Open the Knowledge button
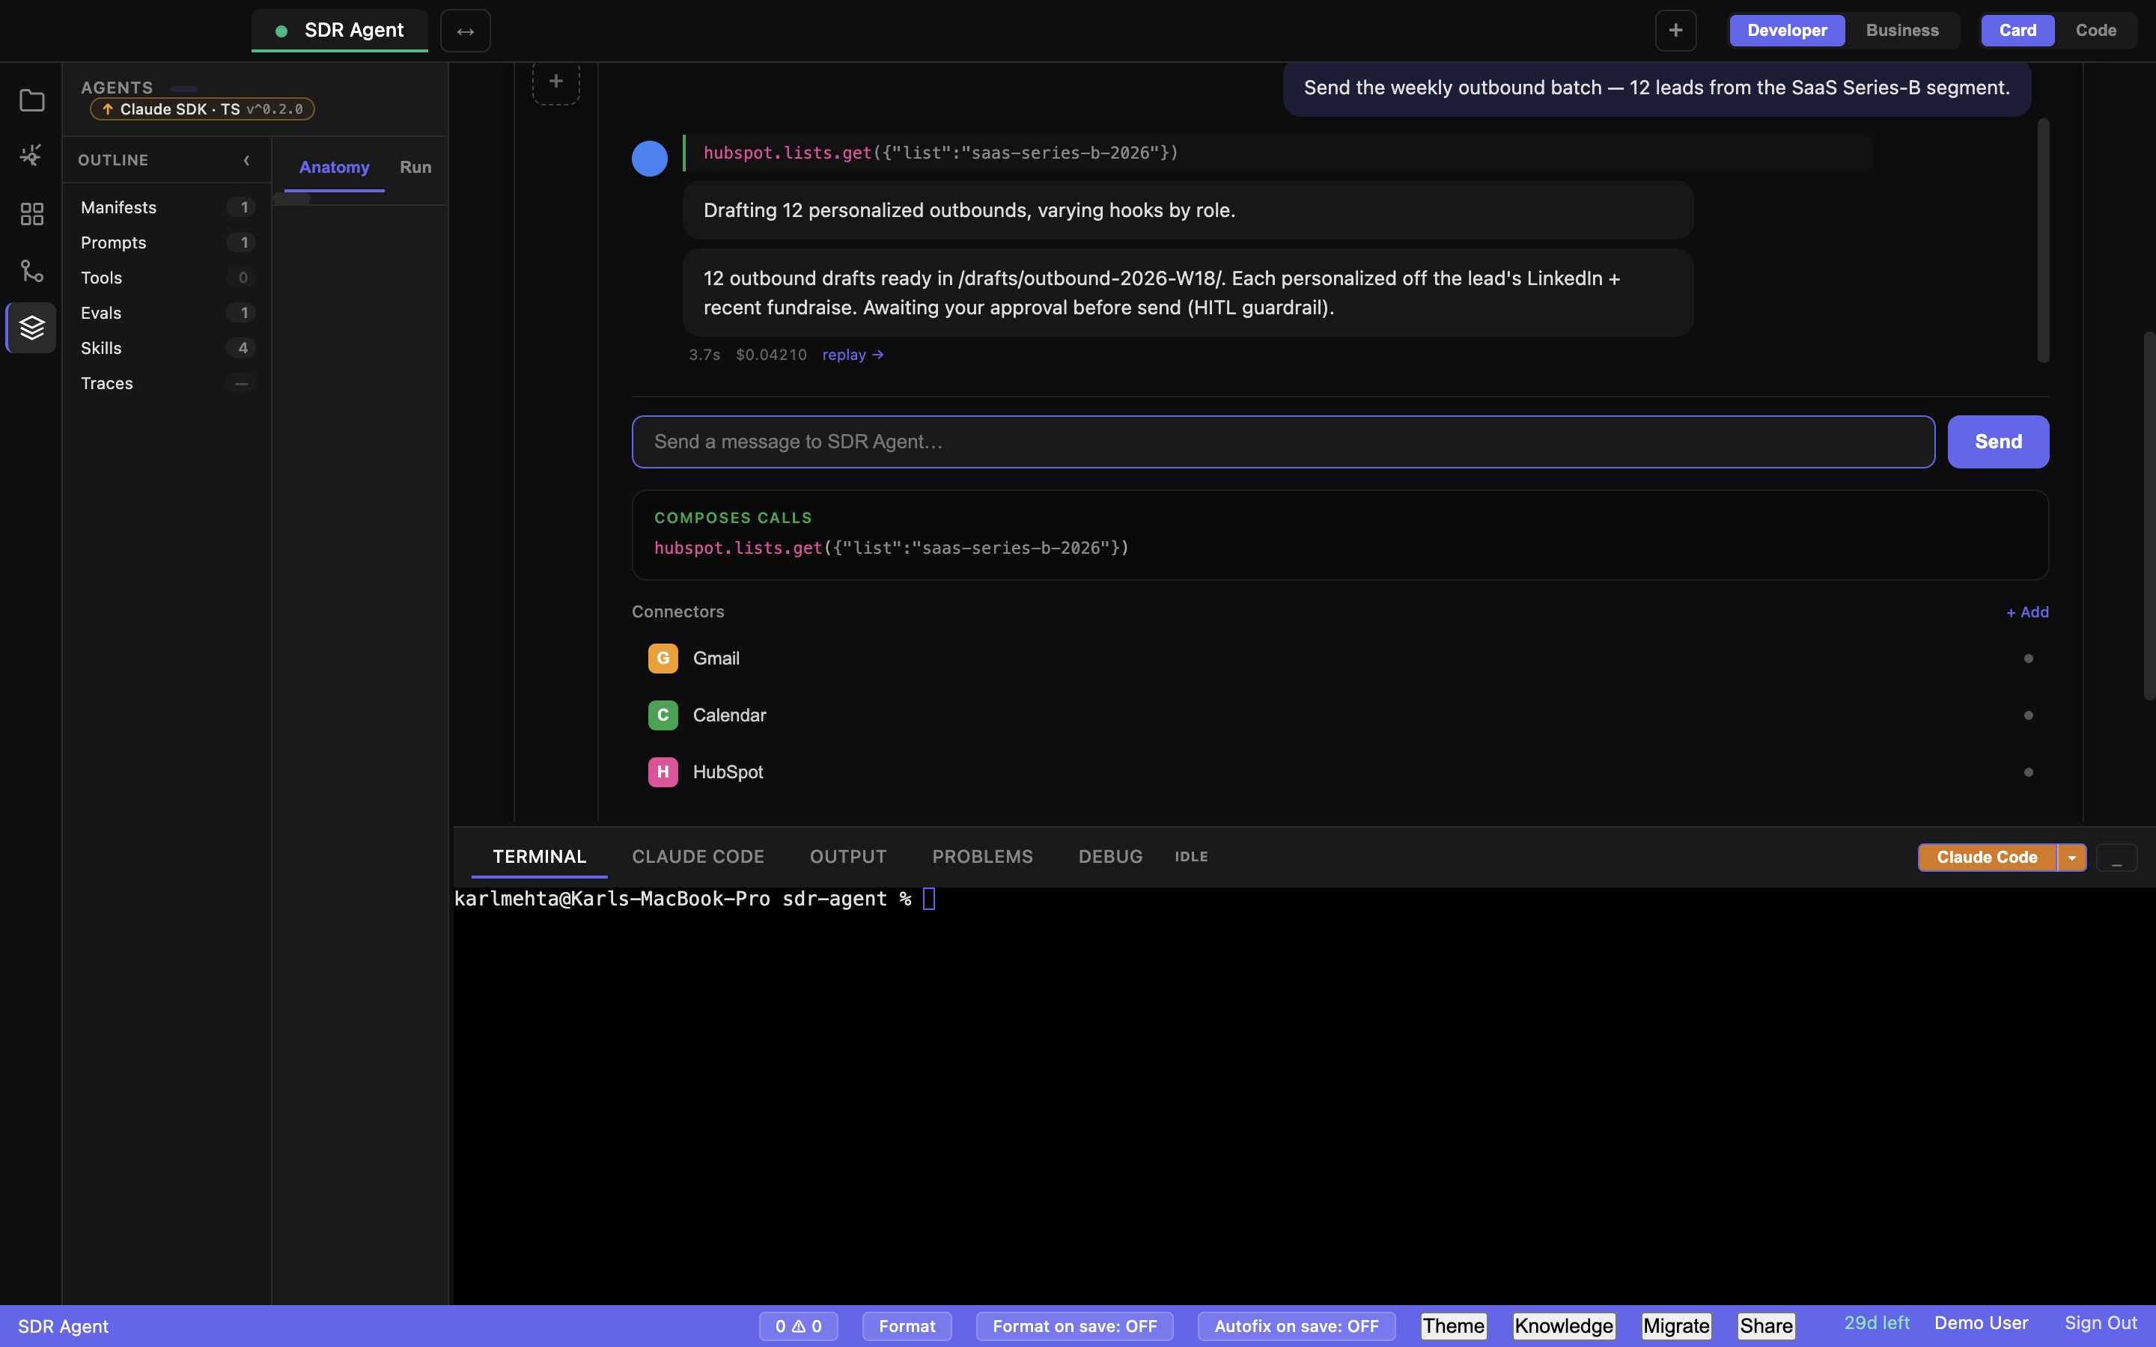2156x1347 pixels. (x=1564, y=1327)
